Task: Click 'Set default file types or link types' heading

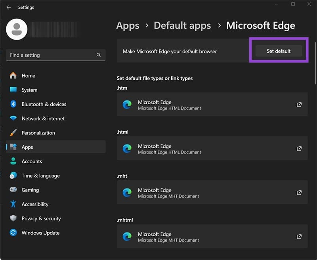Action: pyautogui.click(x=155, y=78)
